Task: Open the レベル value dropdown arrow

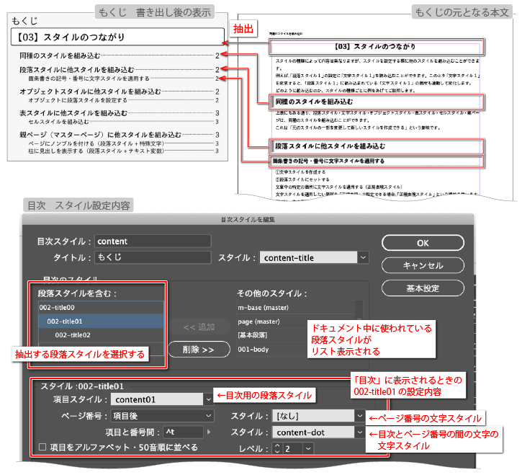Action: [307, 448]
